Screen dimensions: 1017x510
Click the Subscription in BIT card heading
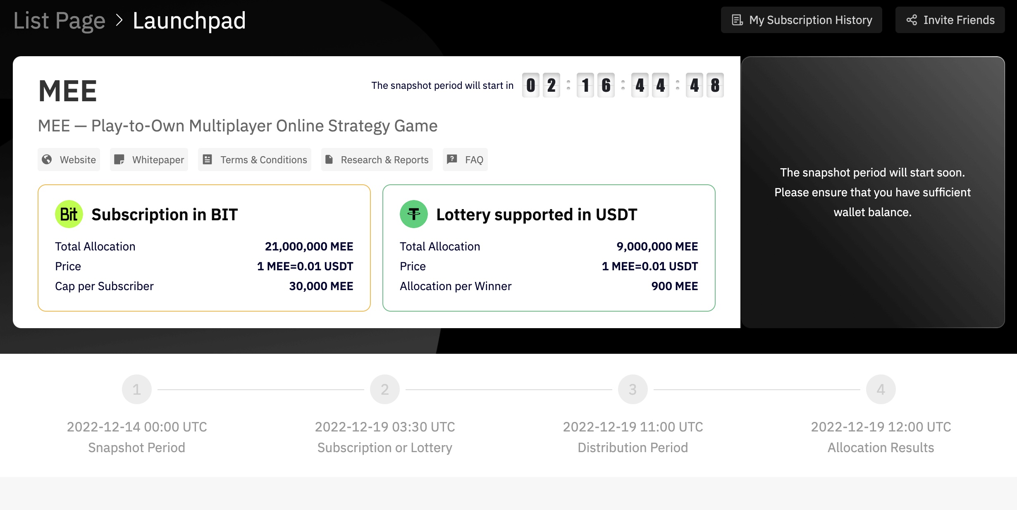point(165,214)
